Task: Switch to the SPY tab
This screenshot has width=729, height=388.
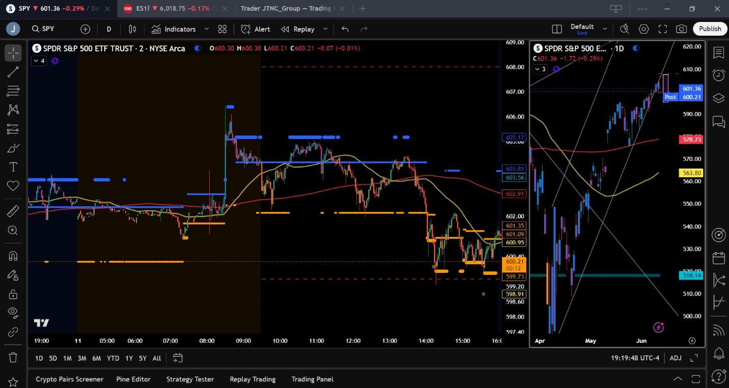Action: 58,9
